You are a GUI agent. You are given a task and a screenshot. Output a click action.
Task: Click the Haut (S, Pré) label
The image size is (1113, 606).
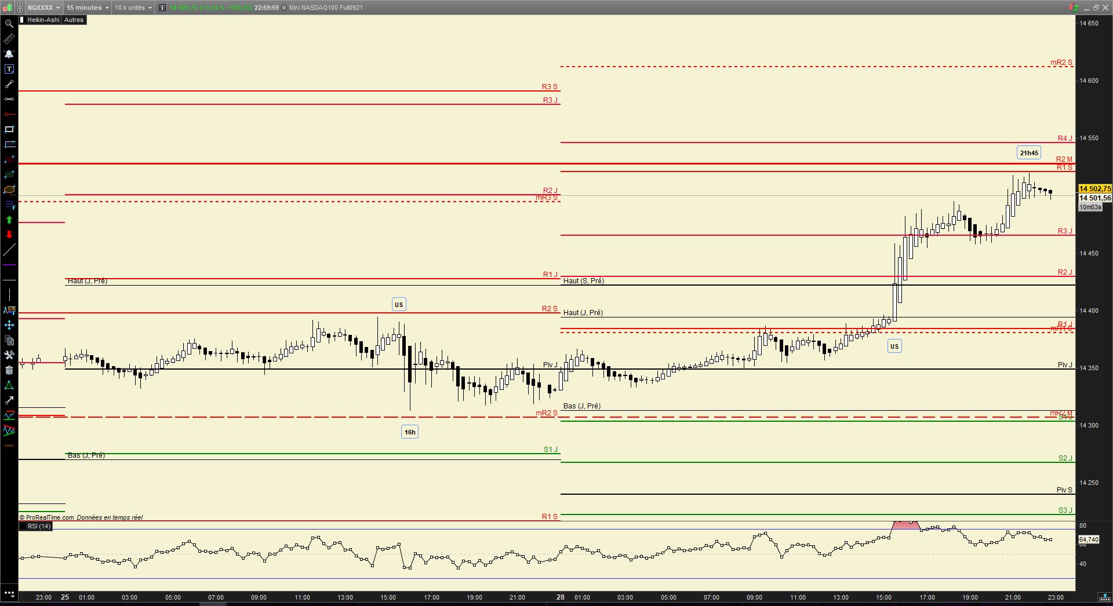(x=584, y=281)
